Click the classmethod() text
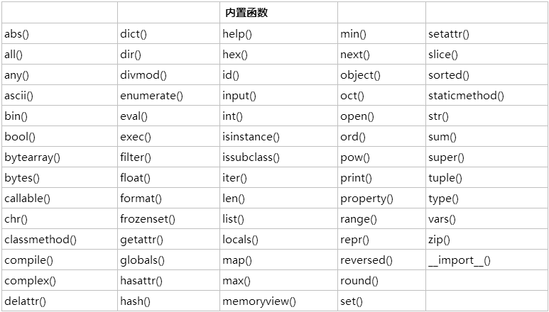The height and width of the screenshot is (312, 549). (40, 240)
